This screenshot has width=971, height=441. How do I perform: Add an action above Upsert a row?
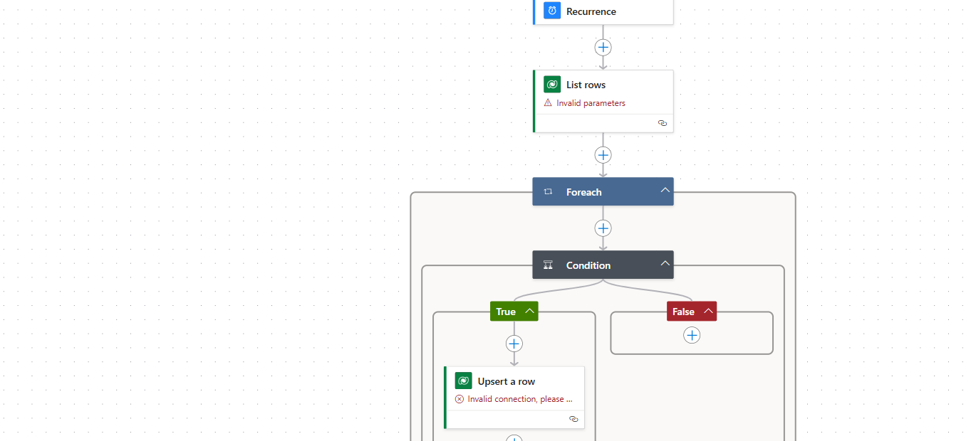pyautogui.click(x=514, y=344)
